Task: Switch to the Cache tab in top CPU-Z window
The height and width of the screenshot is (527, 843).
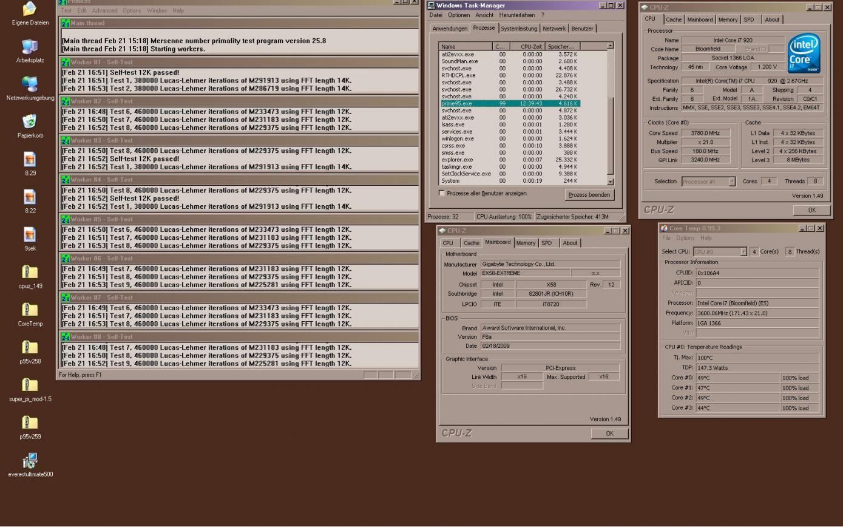Action: [674, 19]
